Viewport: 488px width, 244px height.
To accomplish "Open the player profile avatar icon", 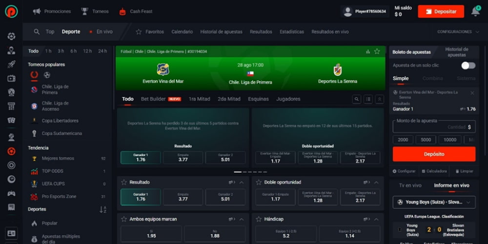I will pyautogui.click(x=347, y=12).
